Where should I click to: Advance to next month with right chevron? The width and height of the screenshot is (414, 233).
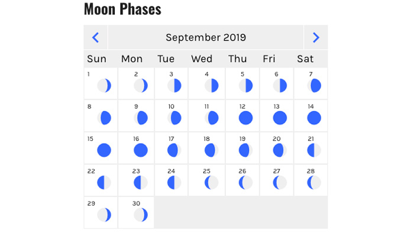tap(316, 37)
